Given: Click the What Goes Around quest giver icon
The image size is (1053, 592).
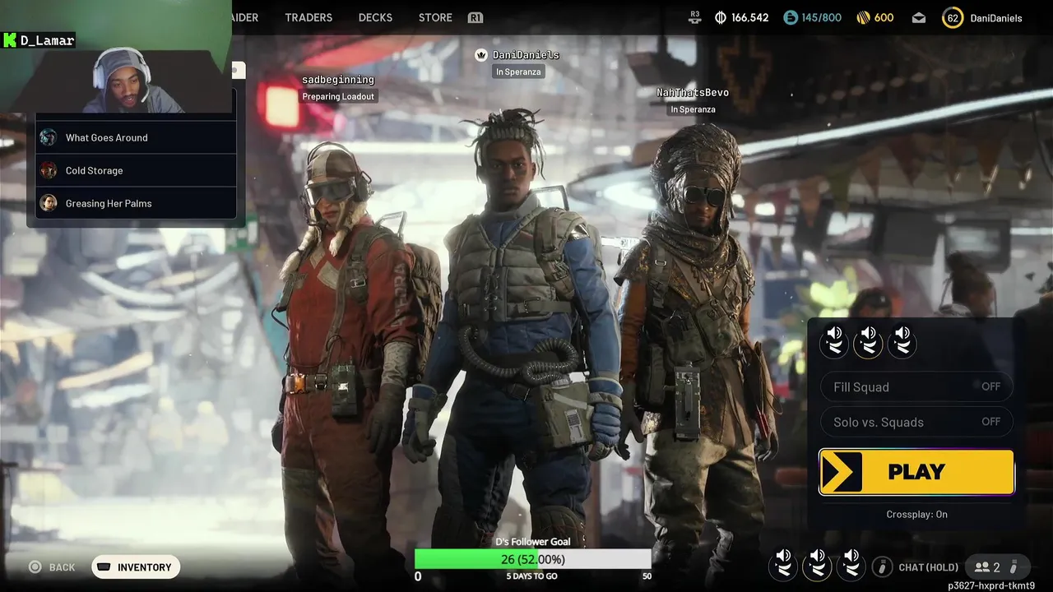Looking at the screenshot, I should click(x=49, y=137).
